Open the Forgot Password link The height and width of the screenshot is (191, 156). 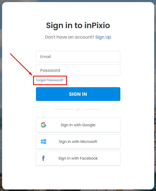point(49,80)
